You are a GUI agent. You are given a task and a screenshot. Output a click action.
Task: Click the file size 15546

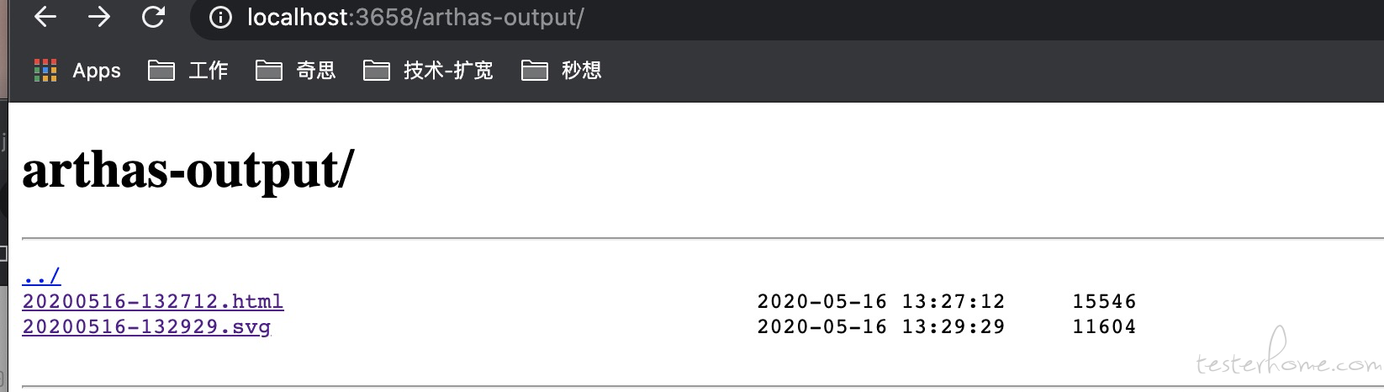[1104, 301]
